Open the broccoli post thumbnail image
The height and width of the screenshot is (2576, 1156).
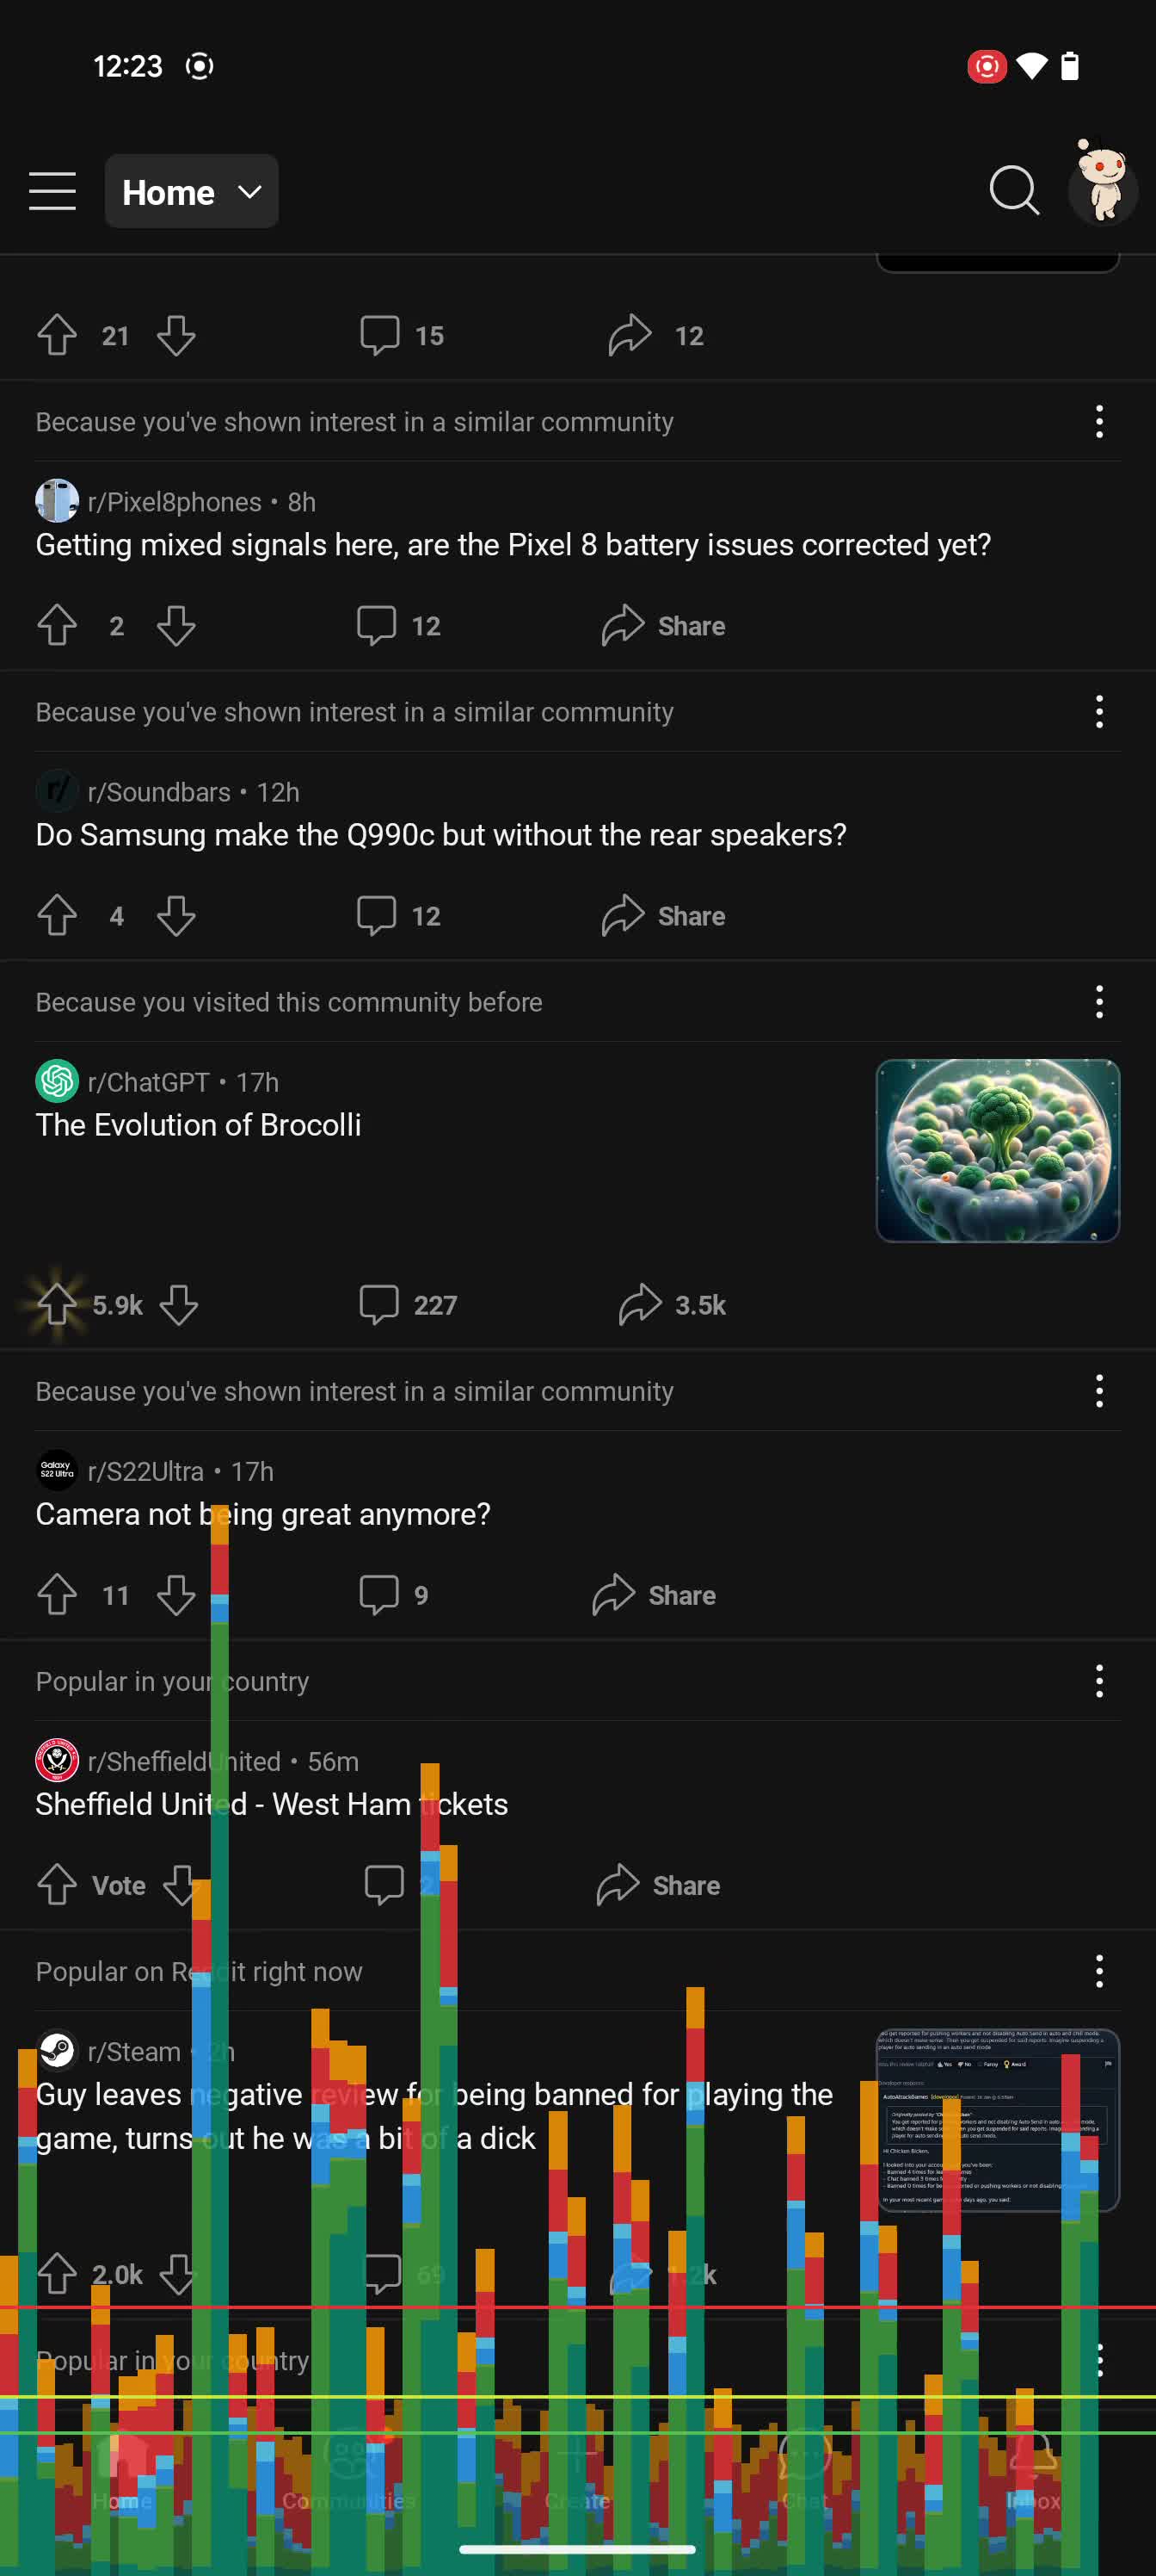click(x=997, y=1150)
